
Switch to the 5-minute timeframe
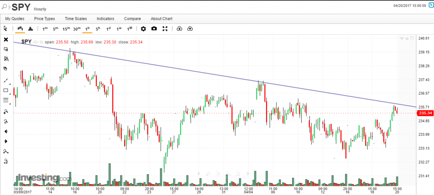[56, 29]
